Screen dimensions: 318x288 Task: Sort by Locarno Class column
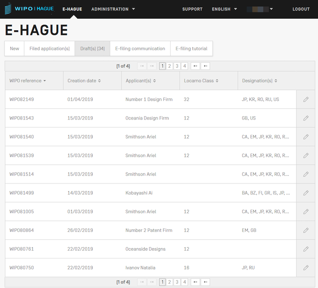point(201,81)
